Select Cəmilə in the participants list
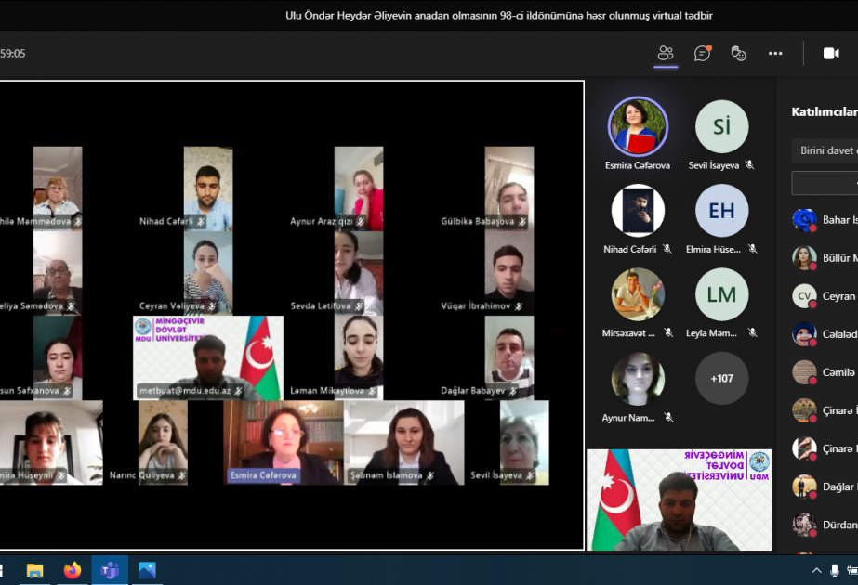Screen dimensions: 858x585 [x=825, y=372]
